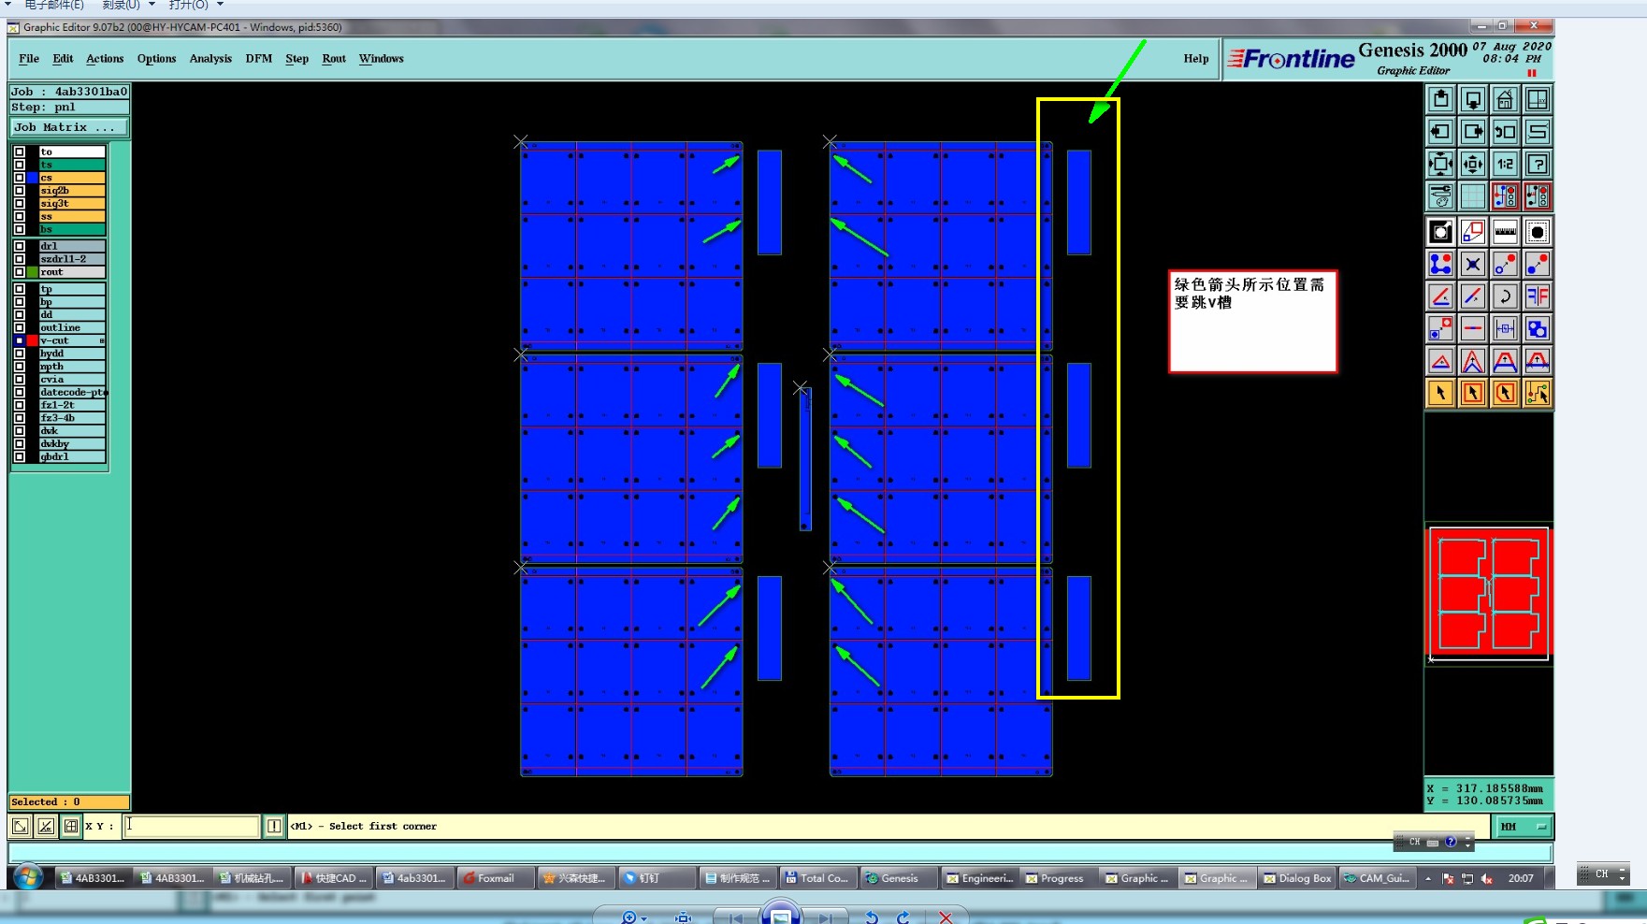
Task: Click the Help menu button
Action: coord(1196,58)
